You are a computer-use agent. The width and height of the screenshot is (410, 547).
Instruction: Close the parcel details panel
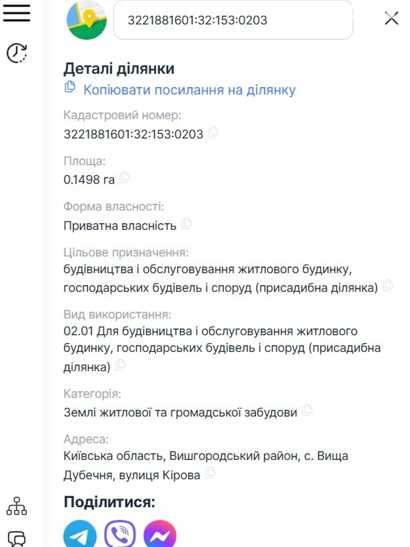tap(391, 18)
